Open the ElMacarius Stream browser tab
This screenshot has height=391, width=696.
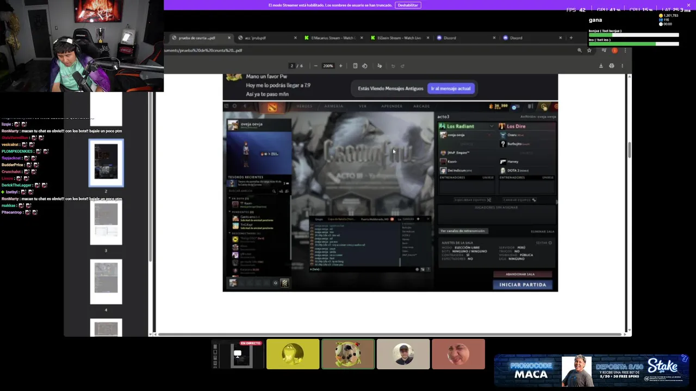point(333,38)
